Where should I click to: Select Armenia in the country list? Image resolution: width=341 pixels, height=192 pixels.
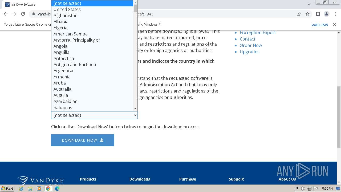pyautogui.click(x=92, y=77)
